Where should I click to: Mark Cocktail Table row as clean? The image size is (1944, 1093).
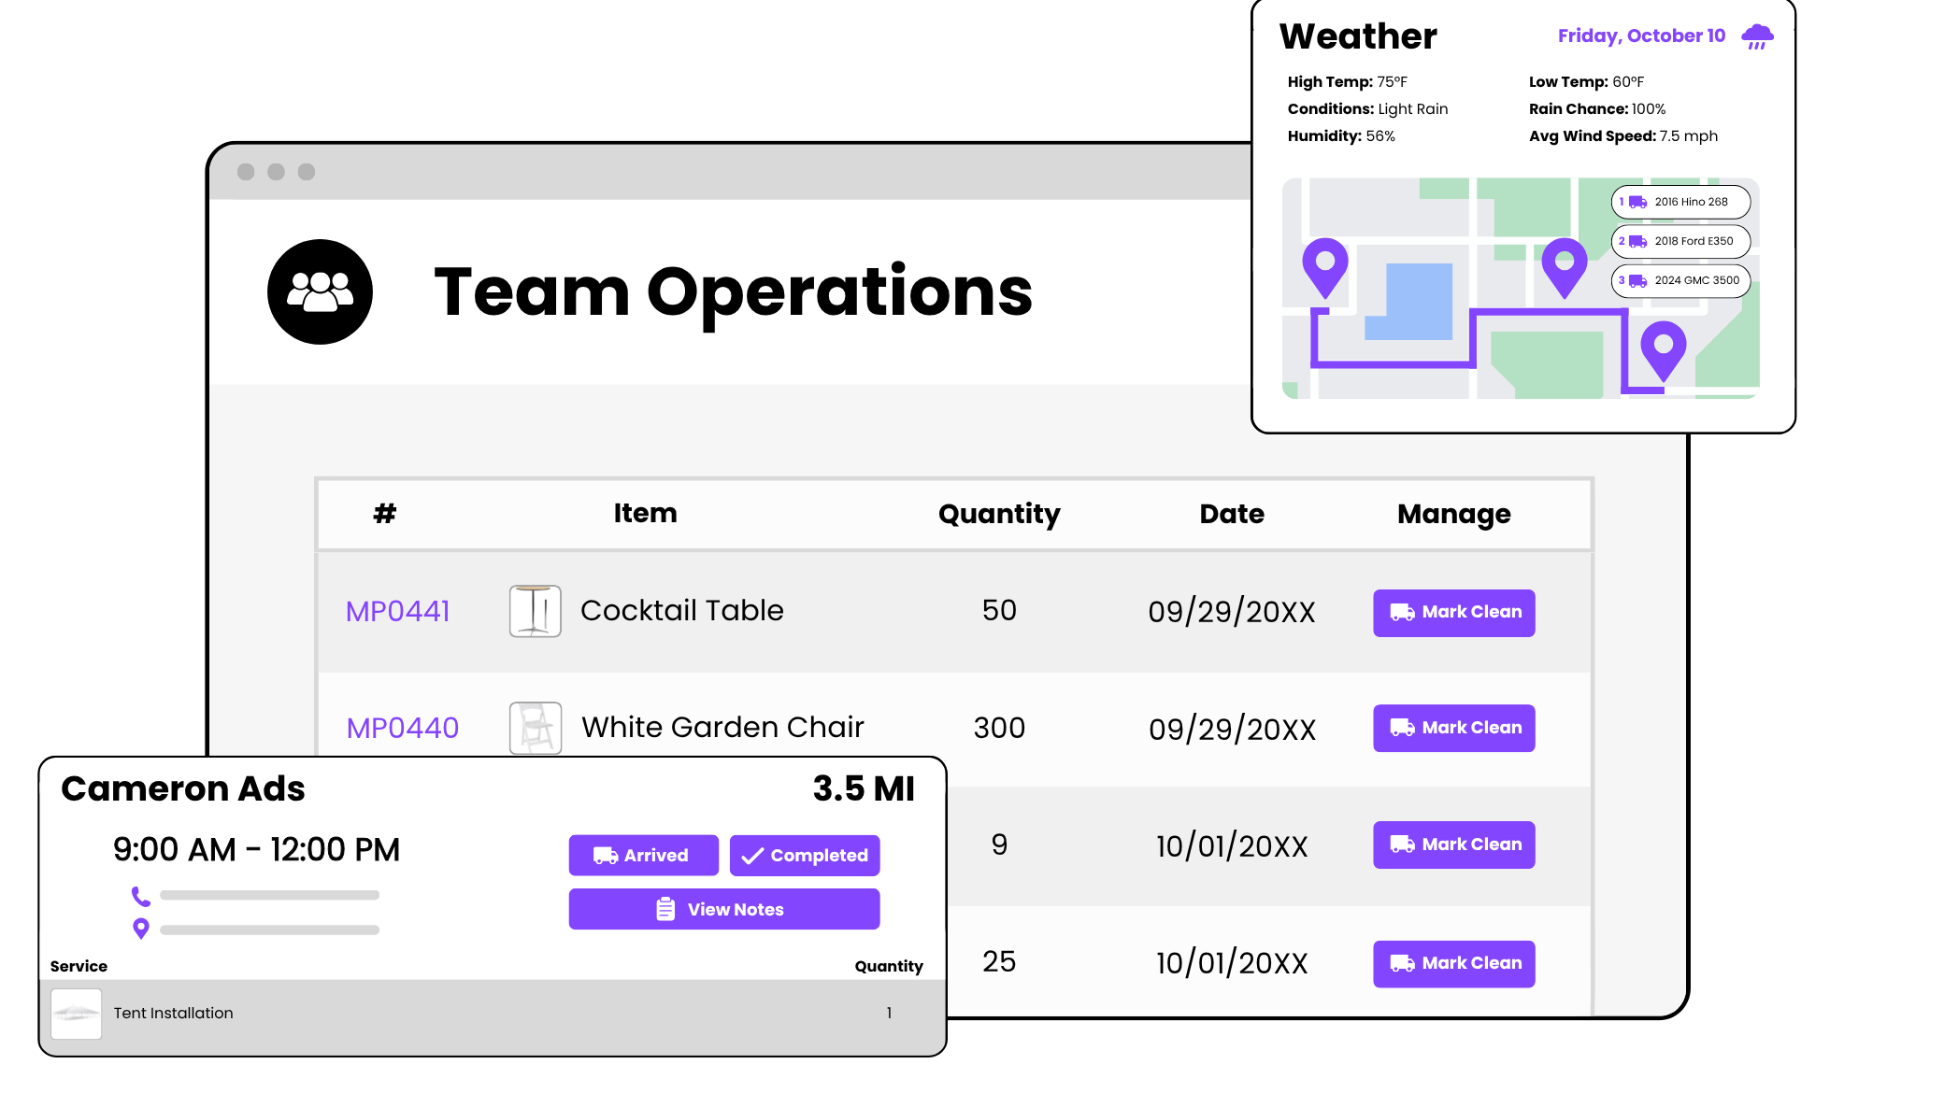tap(1453, 613)
